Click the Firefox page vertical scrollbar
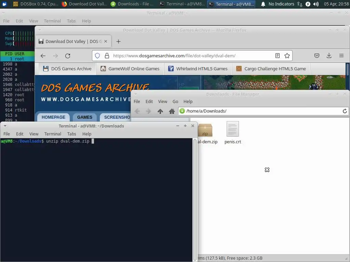This screenshot has width=350, height=262. pyautogui.click(x=347, y=70)
